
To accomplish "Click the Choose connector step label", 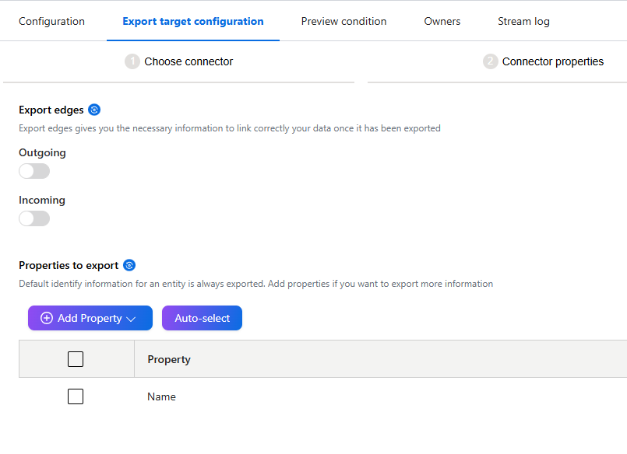I will (x=189, y=61).
